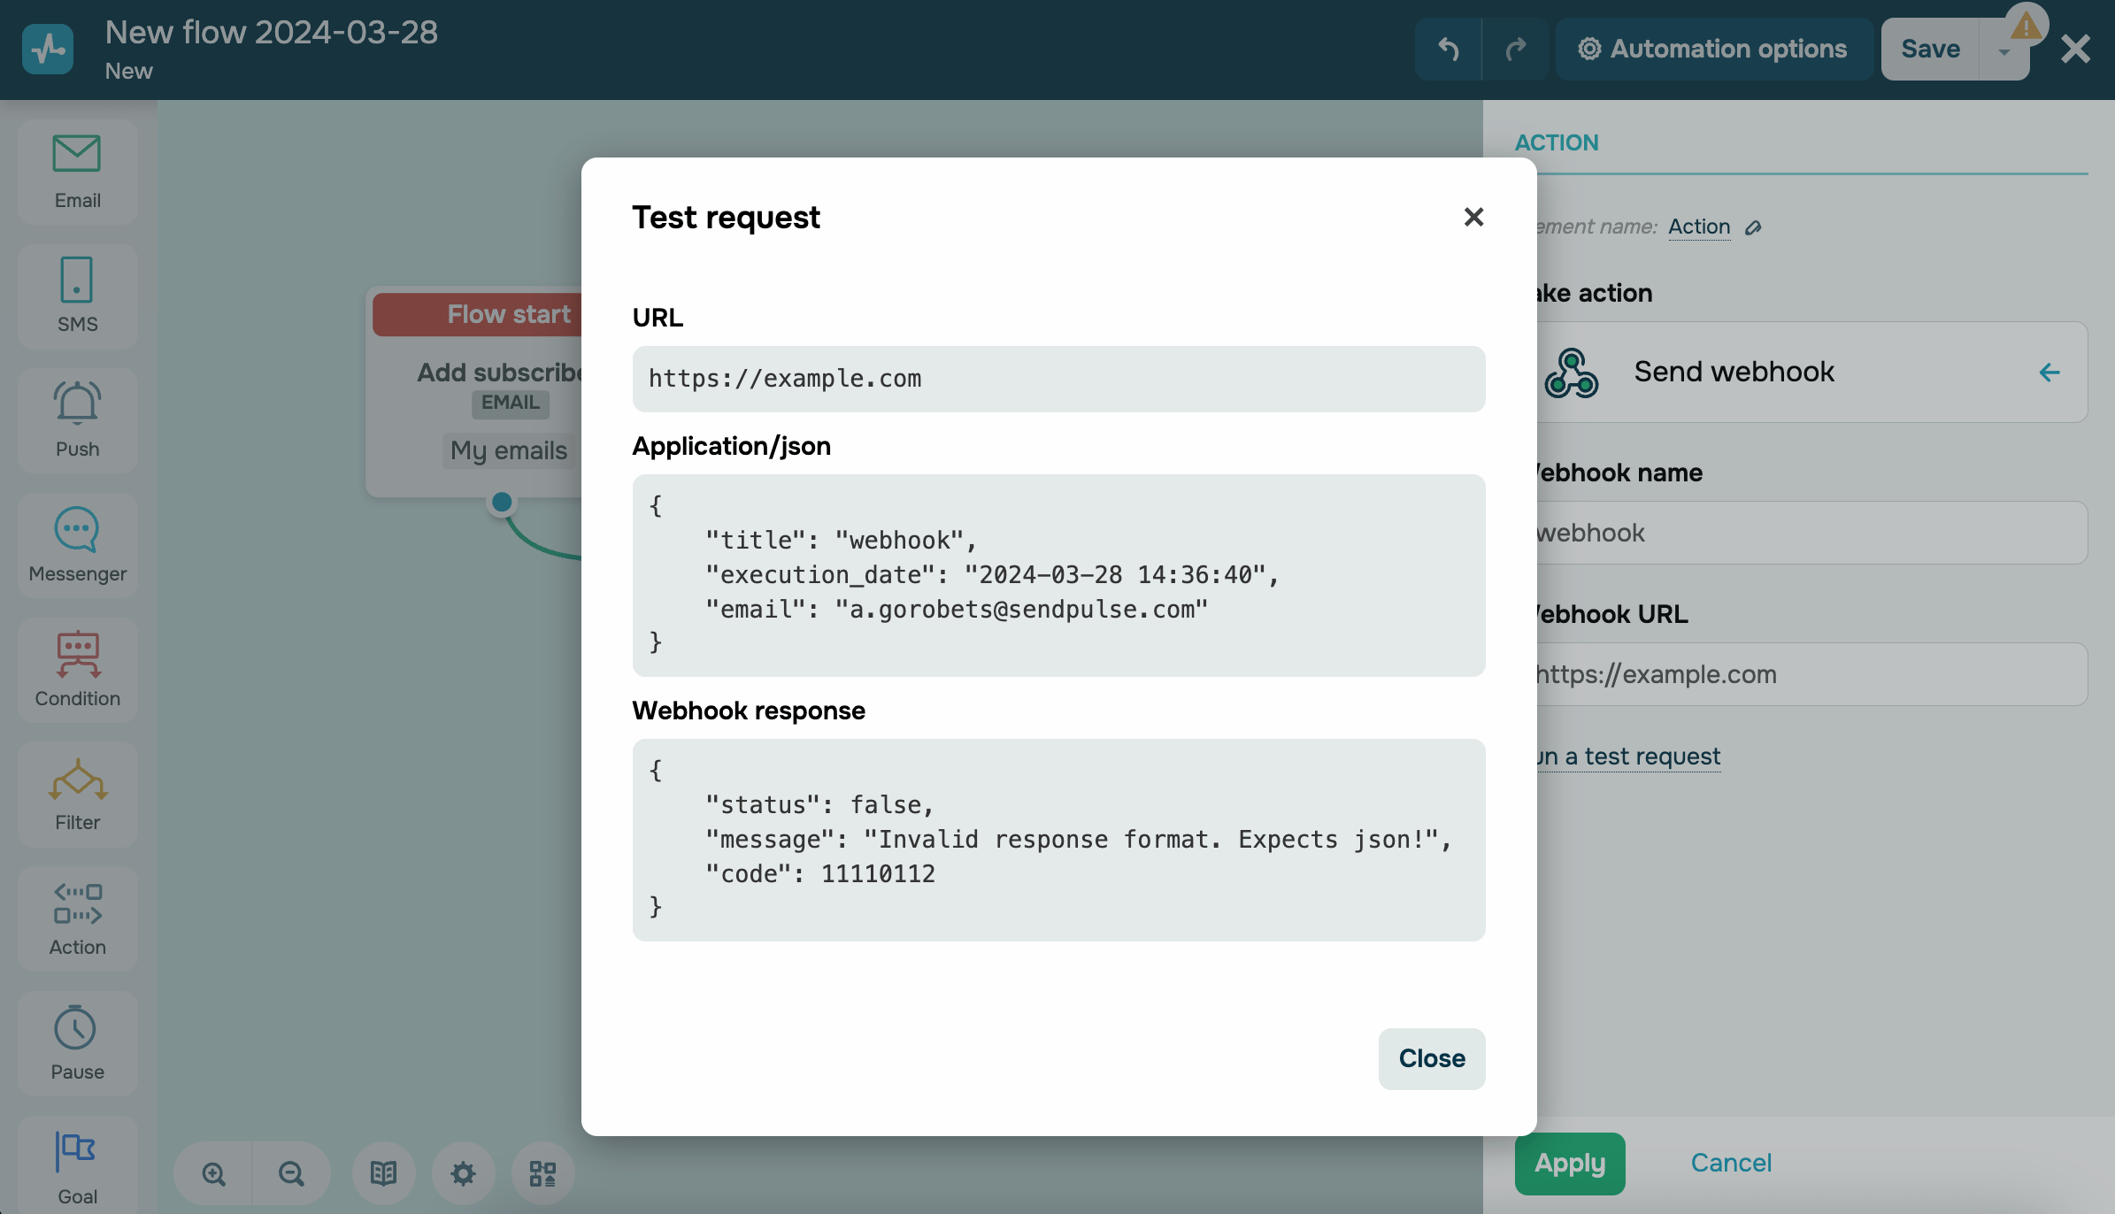Open Automation options
The width and height of the screenshot is (2115, 1214).
coord(1713,50)
